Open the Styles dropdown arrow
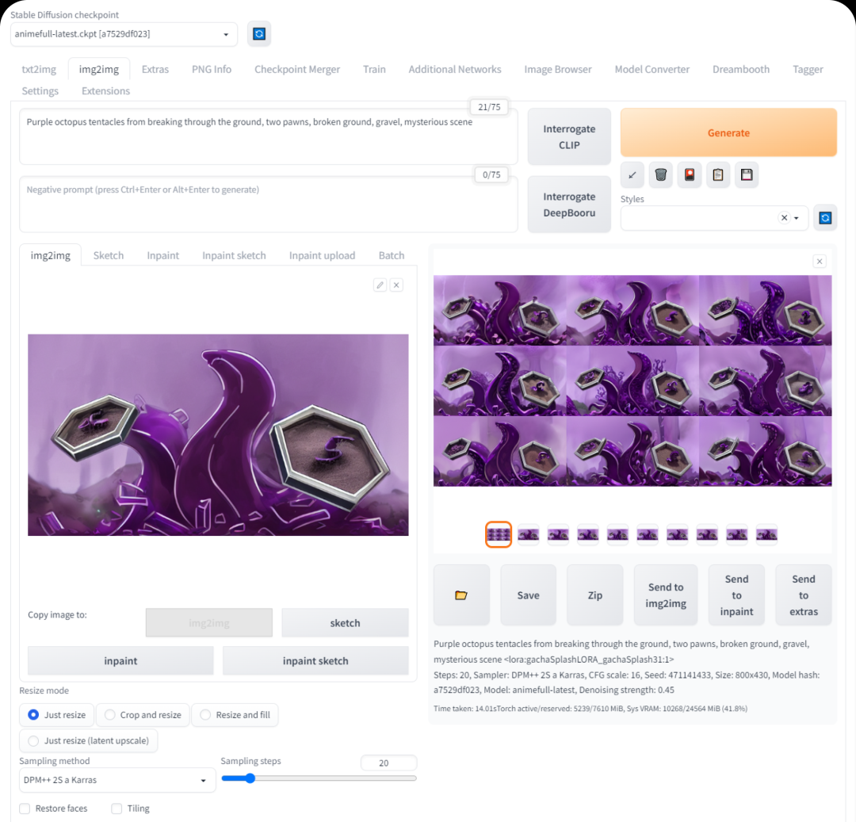Viewport: 856px width, 822px height. pos(797,218)
